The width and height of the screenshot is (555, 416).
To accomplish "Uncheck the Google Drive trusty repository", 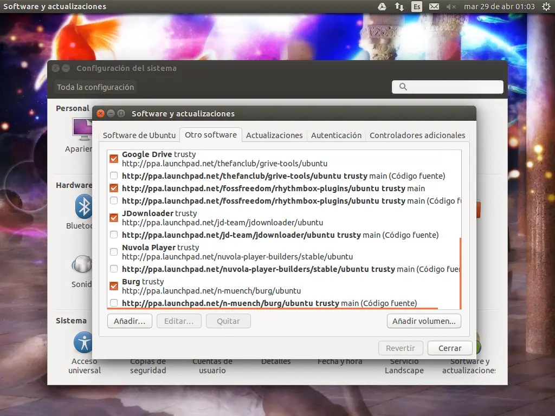I will (x=114, y=159).
